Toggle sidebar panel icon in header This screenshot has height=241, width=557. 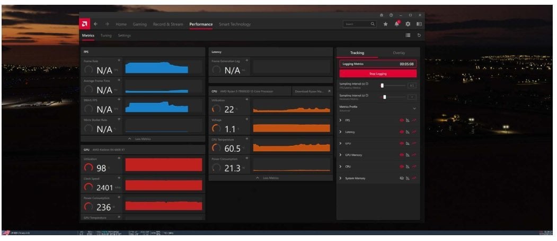point(419,24)
